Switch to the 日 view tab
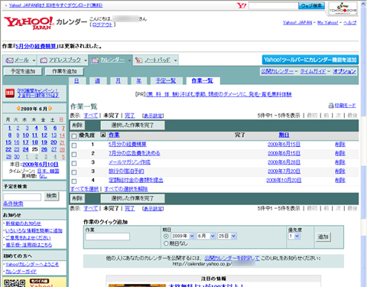The image size is (367, 287). 76,81
